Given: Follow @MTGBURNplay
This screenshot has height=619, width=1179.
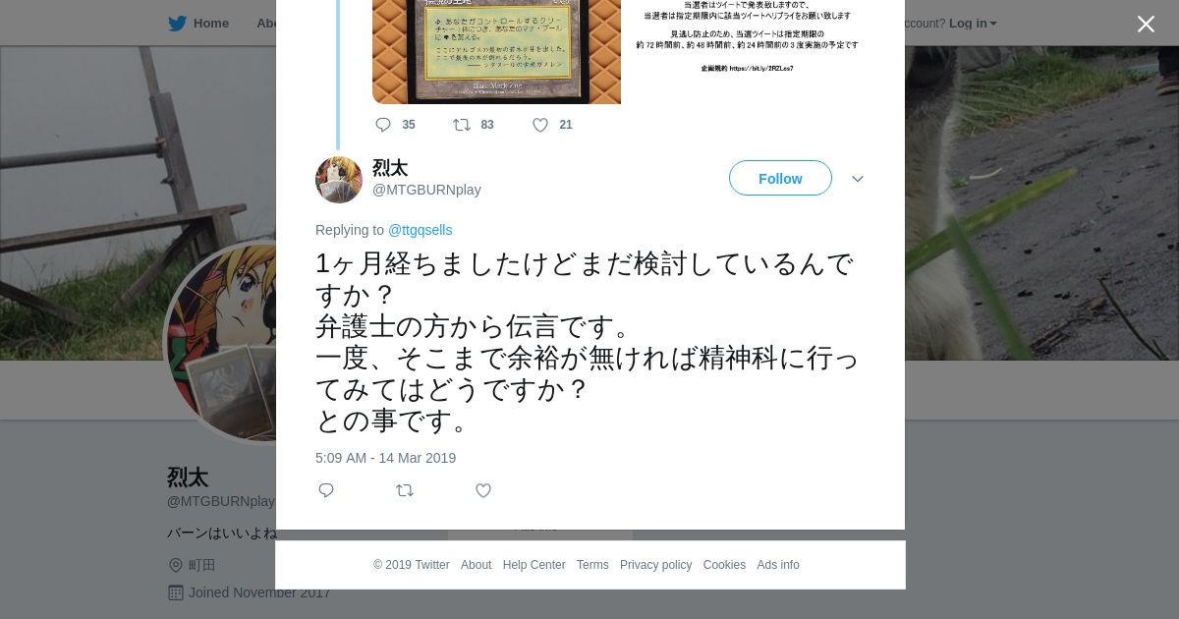Looking at the screenshot, I should click(x=780, y=178).
